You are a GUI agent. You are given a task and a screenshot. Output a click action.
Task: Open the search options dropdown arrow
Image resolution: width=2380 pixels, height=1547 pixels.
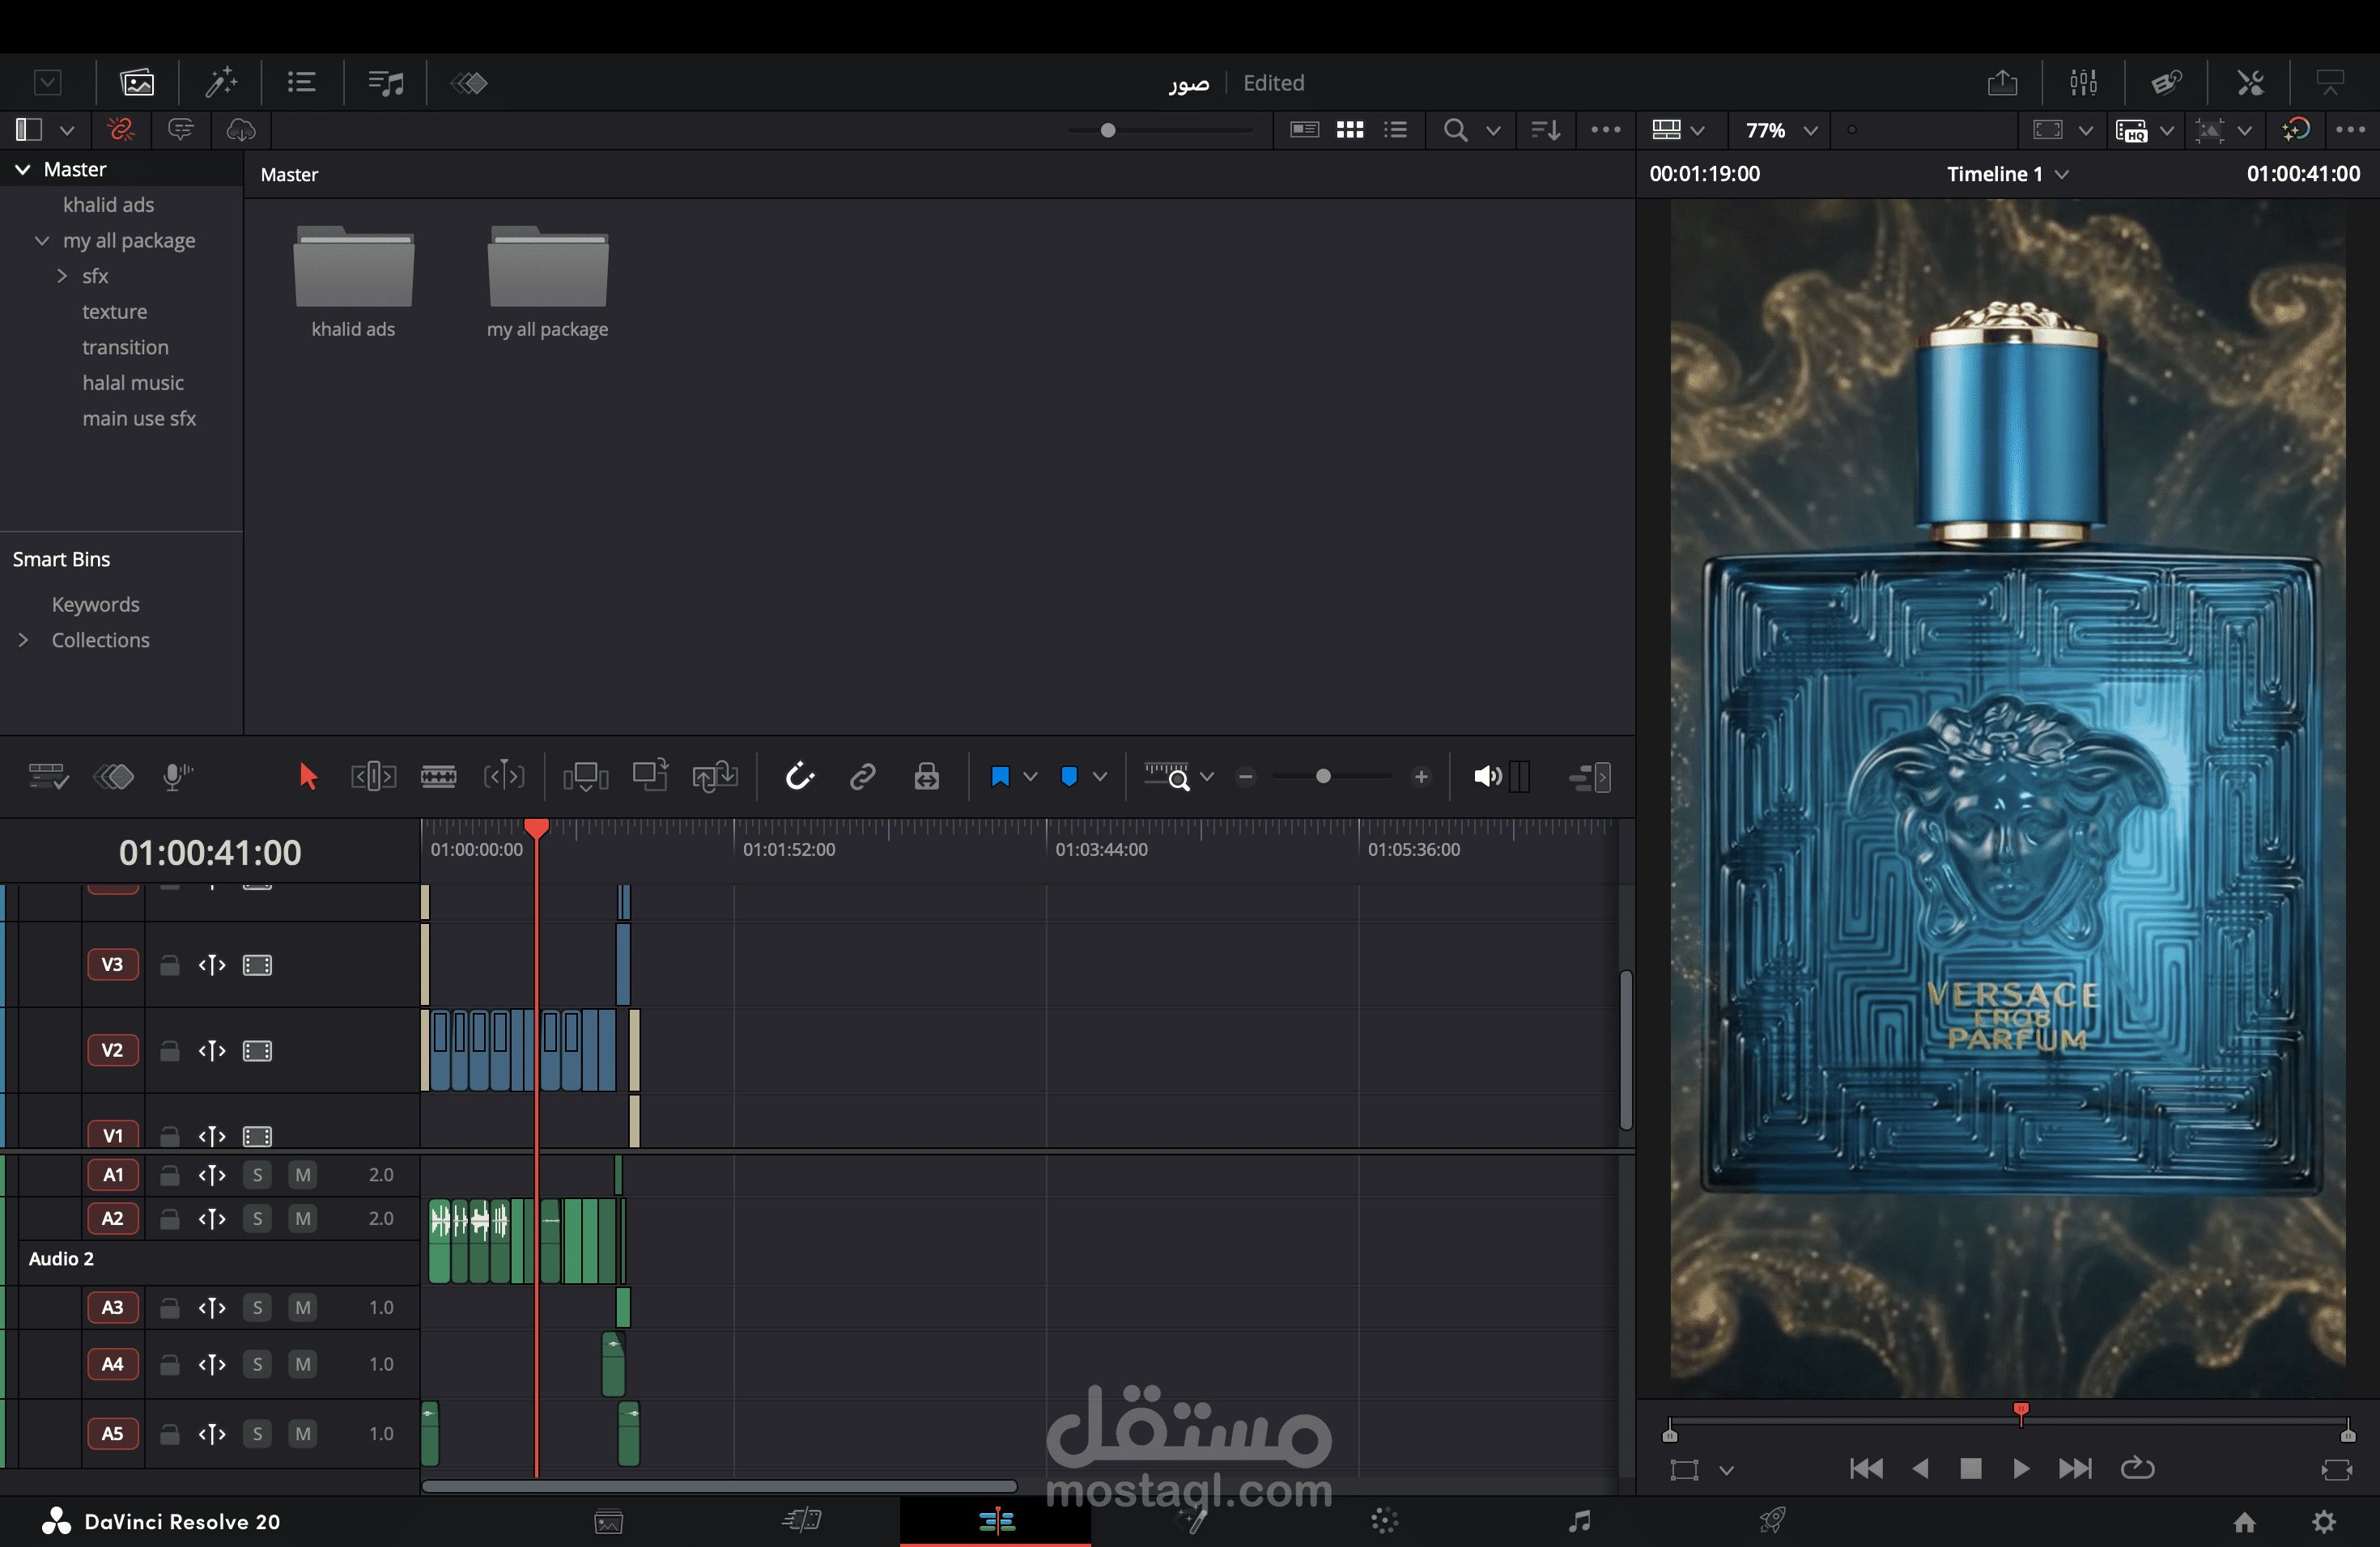pos(1493,130)
